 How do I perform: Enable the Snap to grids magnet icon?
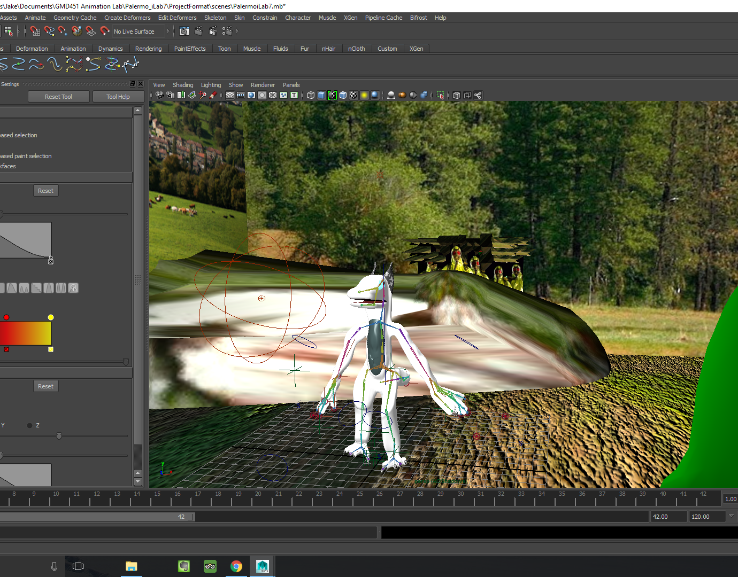pyautogui.click(x=35, y=31)
